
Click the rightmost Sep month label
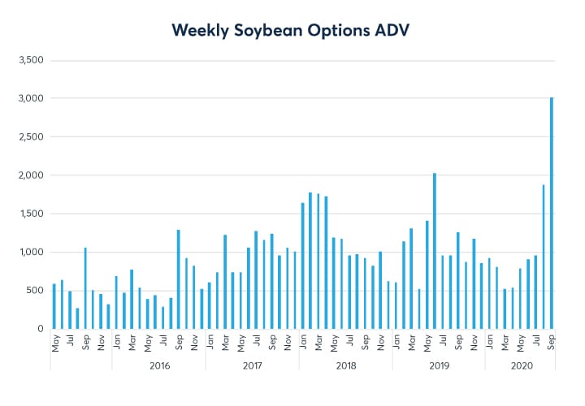(x=552, y=341)
